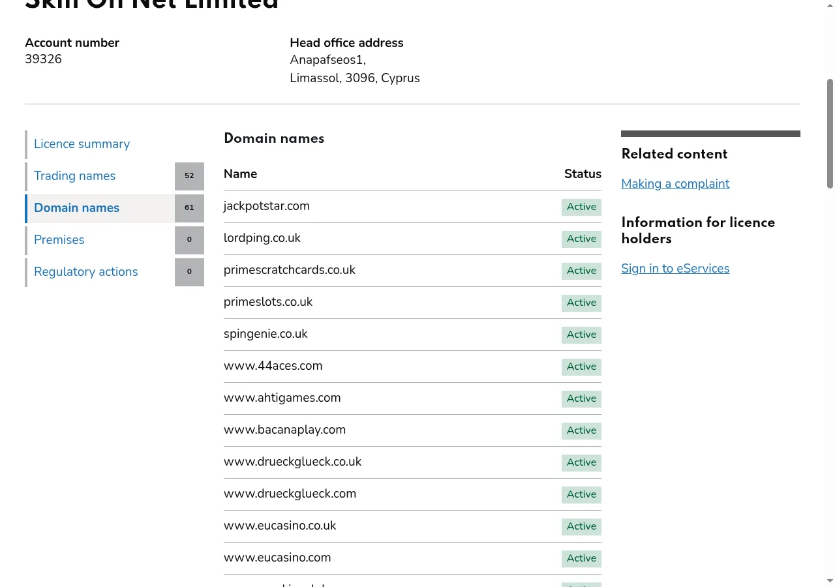The width and height of the screenshot is (835, 587).
Task: Click the page vertical scrollbar thumb
Action: (x=830, y=134)
